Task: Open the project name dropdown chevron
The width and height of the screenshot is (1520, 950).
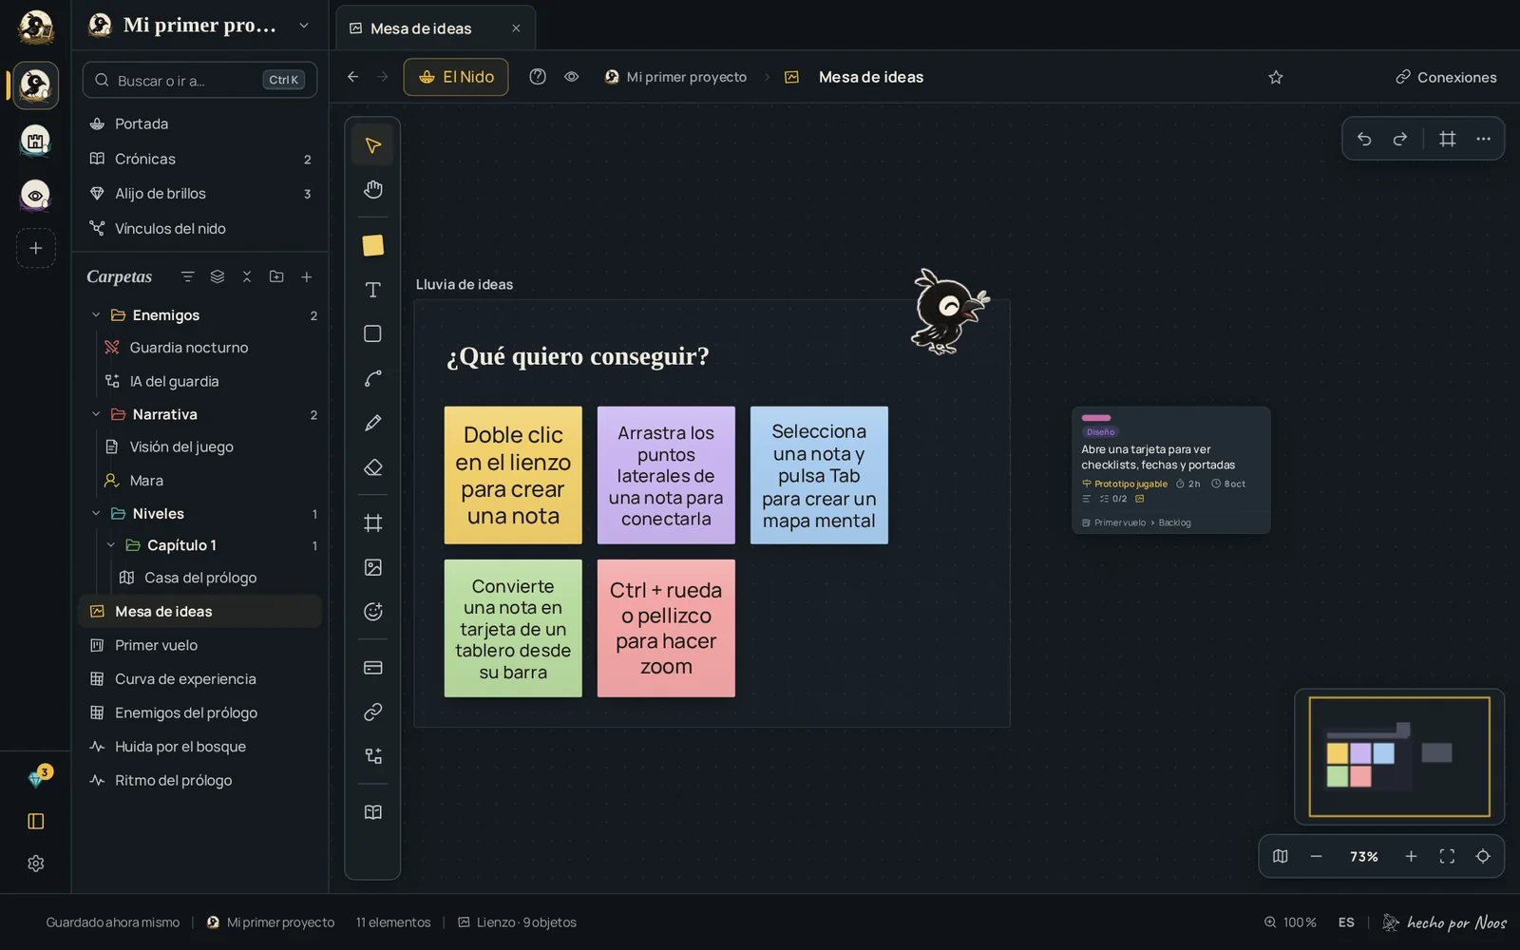Action: pos(304,26)
